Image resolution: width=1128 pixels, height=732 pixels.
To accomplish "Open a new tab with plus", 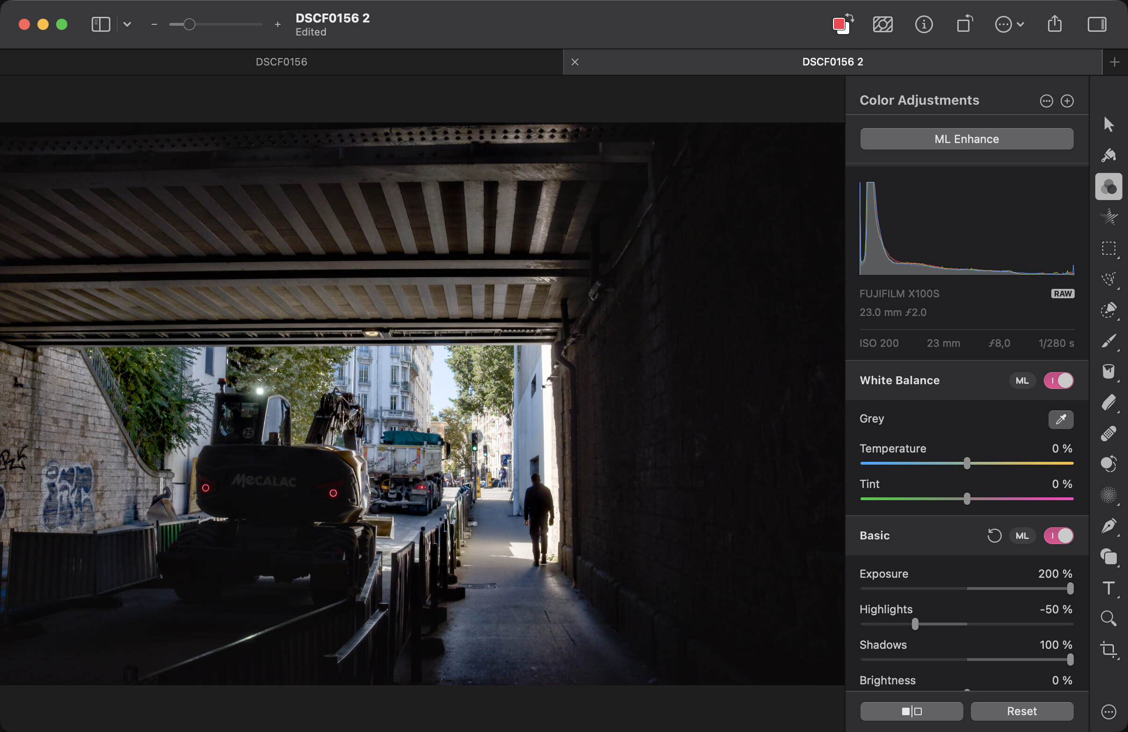I will [x=1114, y=62].
